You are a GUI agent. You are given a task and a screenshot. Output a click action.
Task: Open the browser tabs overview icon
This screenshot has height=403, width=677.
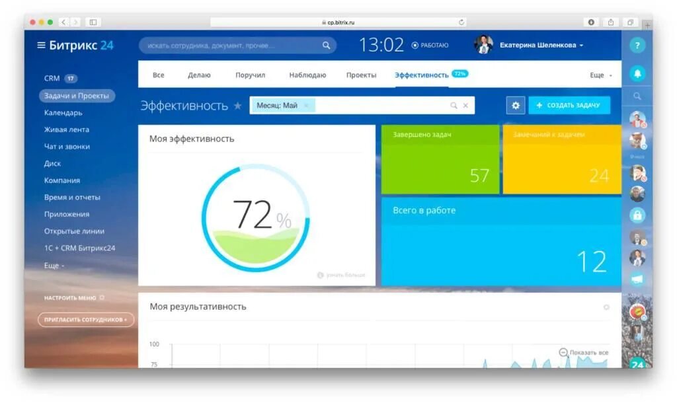click(630, 22)
